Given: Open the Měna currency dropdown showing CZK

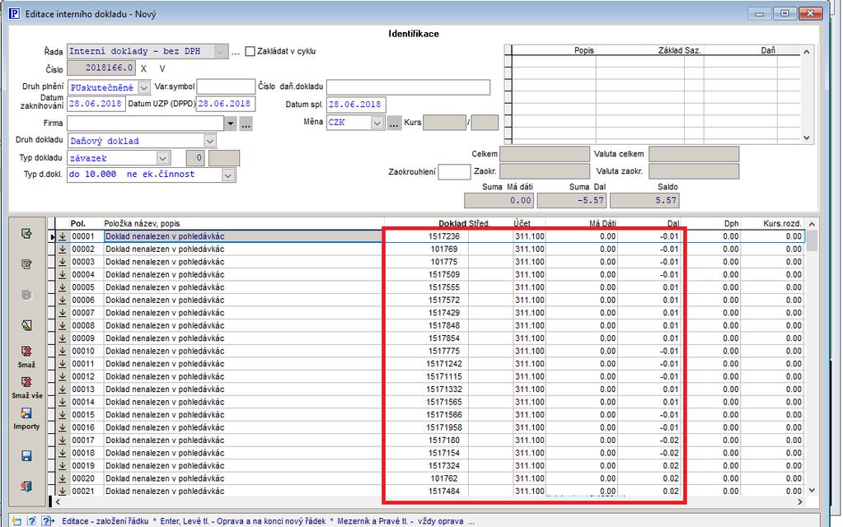Looking at the screenshot, I should [377, 123].
